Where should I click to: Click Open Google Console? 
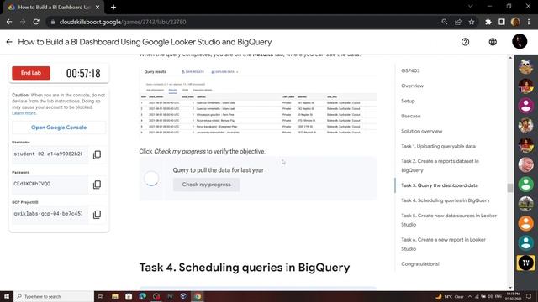pyautogui.click(x=59, y=128)
